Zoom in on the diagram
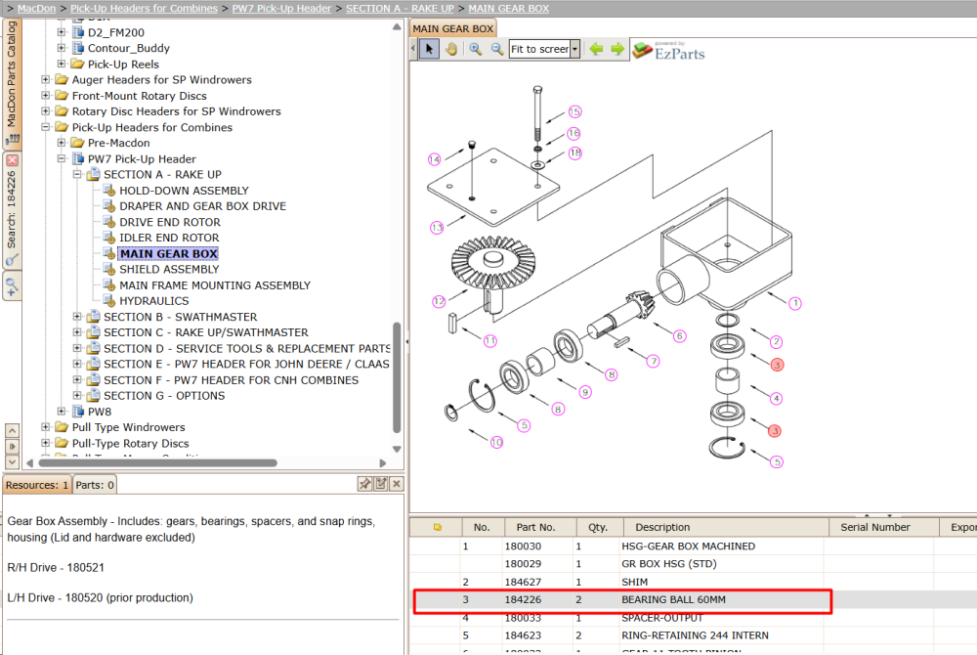Viewport: 977px width, 655px height. click(x=476, y=49)
